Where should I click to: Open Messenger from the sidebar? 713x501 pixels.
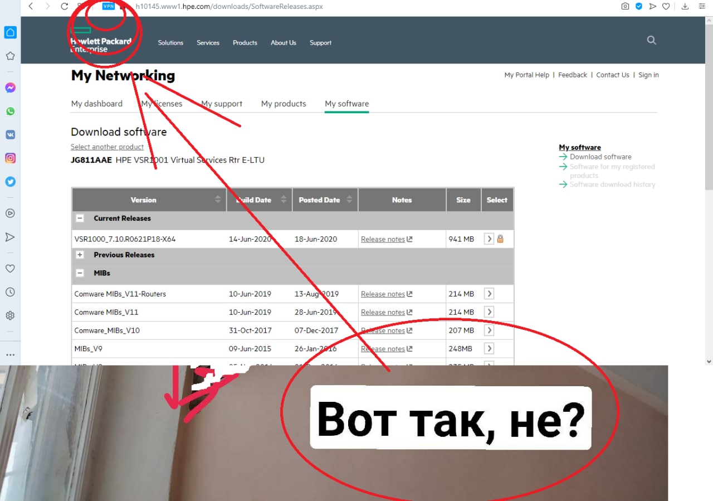tap(10, 88)
